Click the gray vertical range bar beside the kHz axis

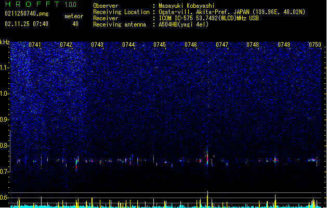click(10, 151)
